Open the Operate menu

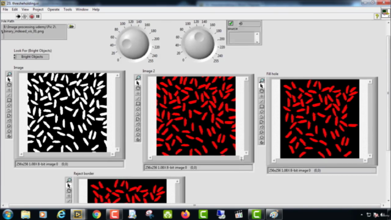53,10
